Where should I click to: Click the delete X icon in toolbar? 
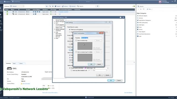(x=53, y=6)
